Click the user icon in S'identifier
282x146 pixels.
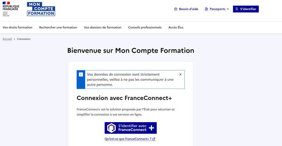237,9
